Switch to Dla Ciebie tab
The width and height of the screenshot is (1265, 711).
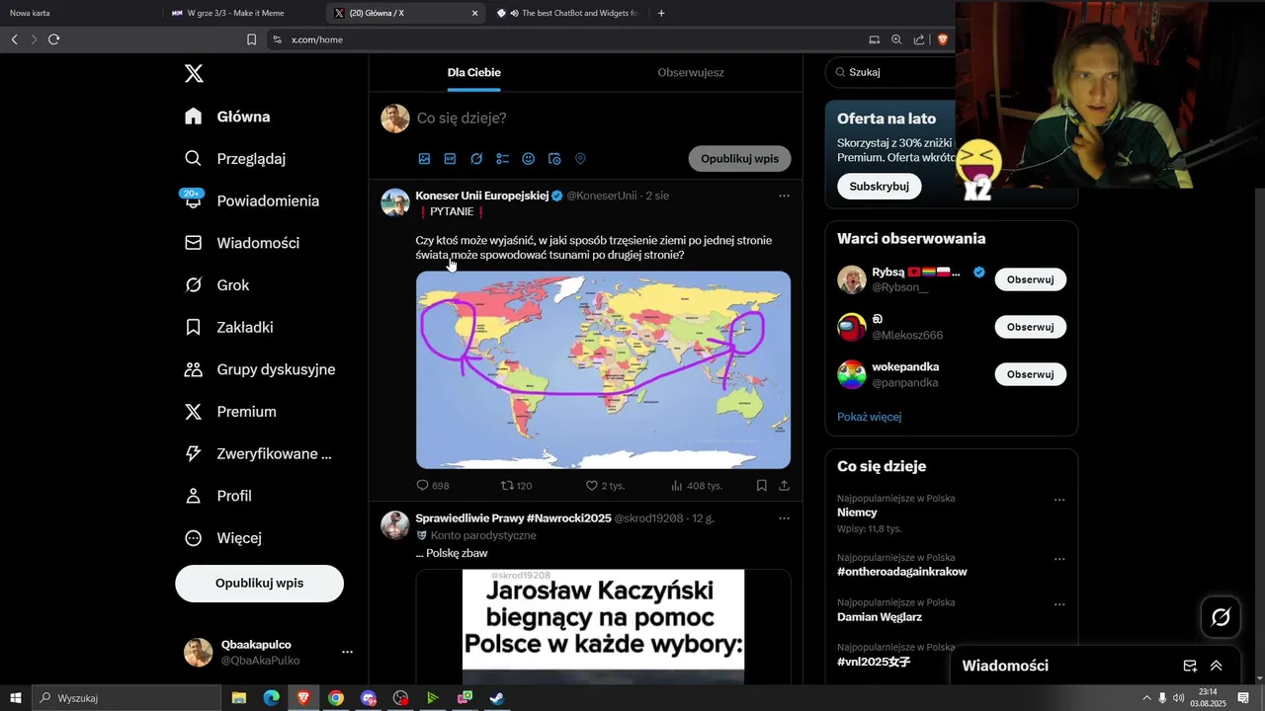[474, 73]
